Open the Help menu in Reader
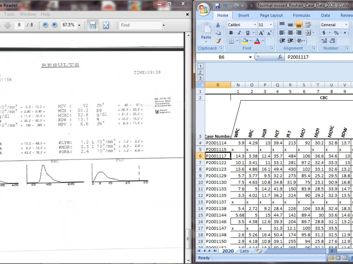Screen dimensions: 353x264 (45, 14)
